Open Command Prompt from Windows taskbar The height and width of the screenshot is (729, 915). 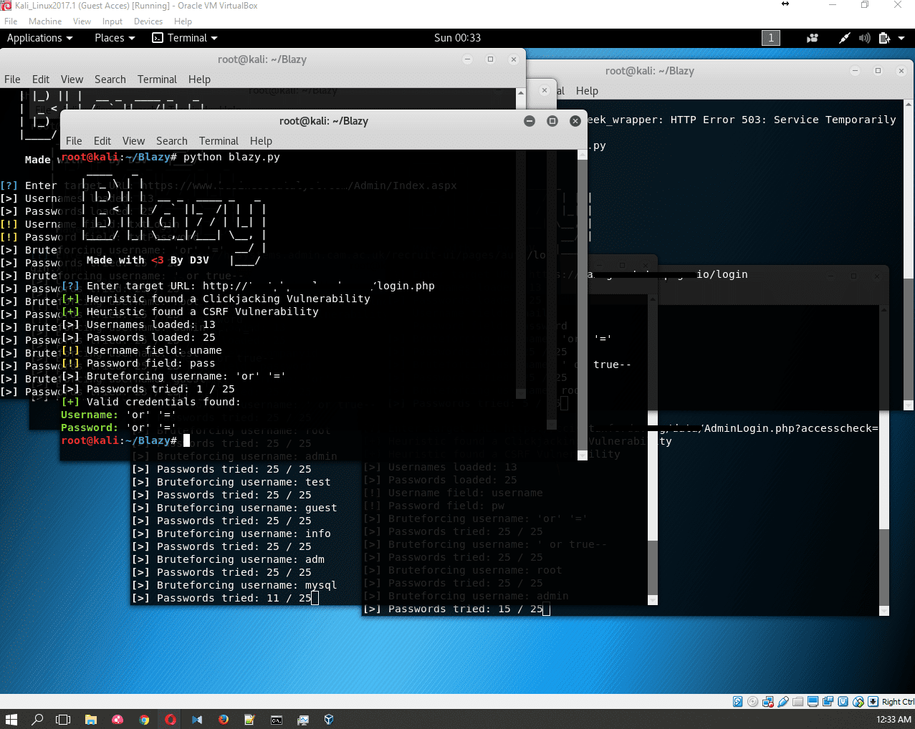point(277,719)
